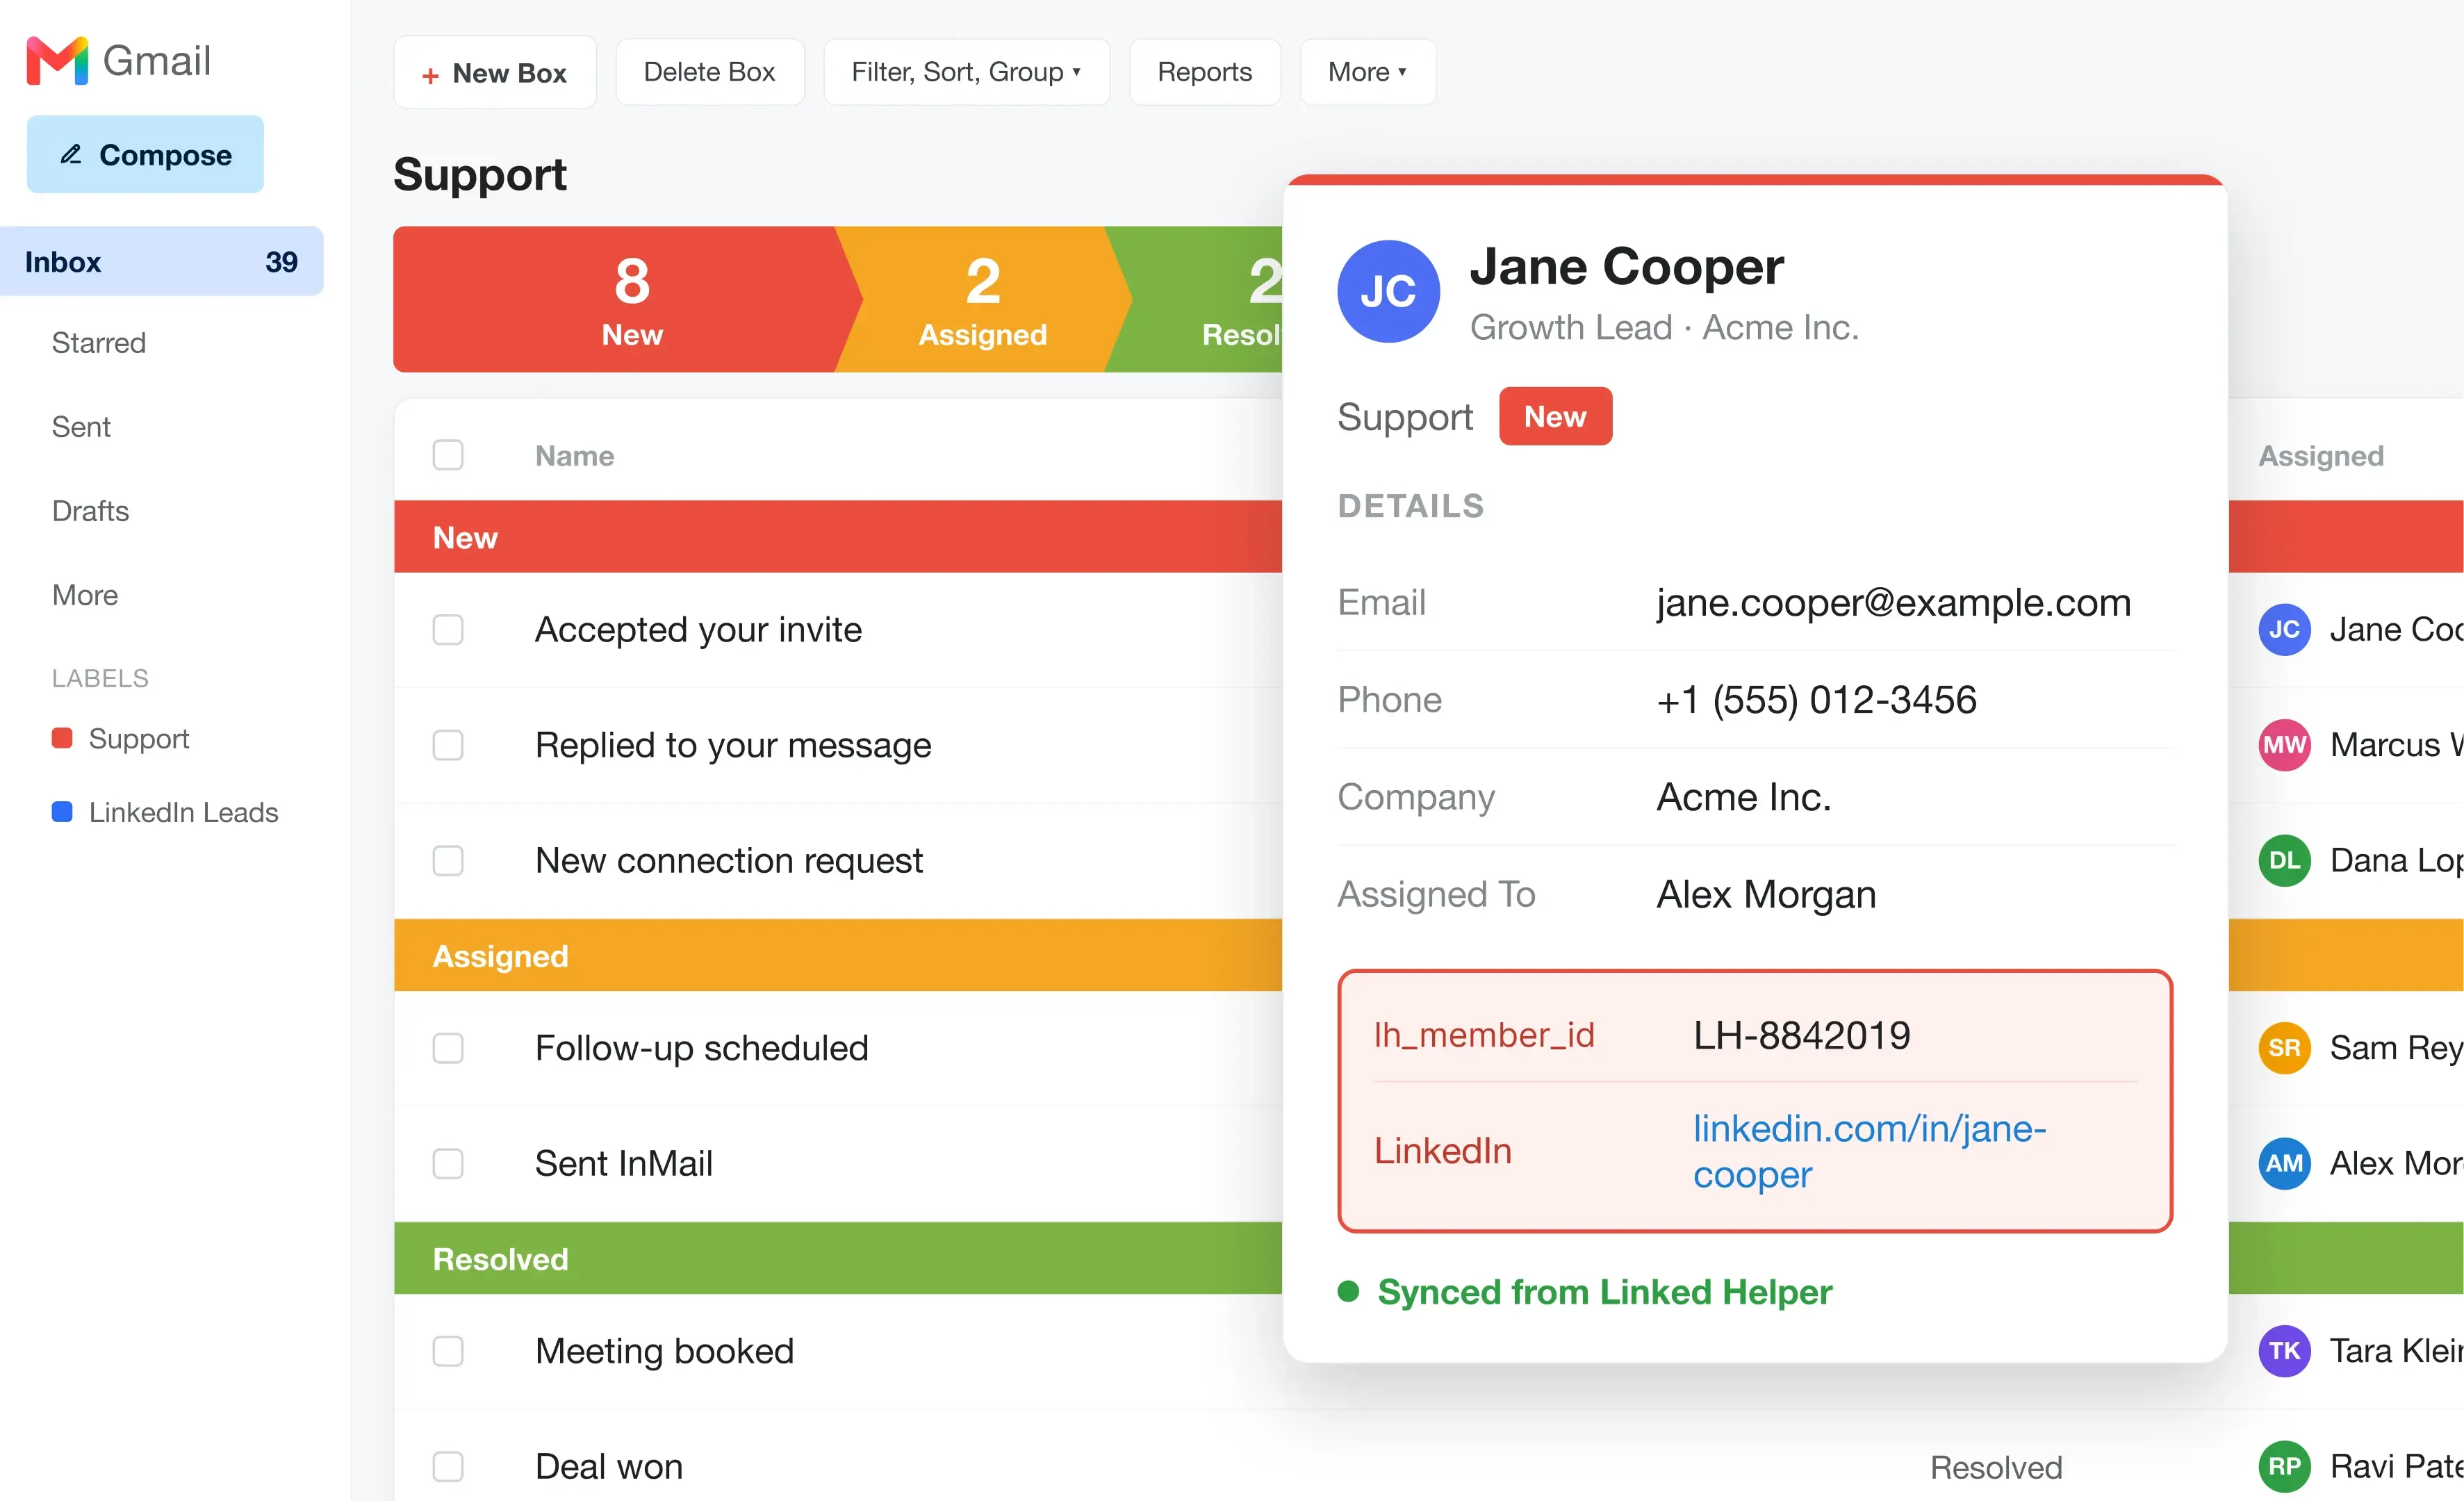
Task: Click the pencil icon in Compose
Action: (x=71, y=154)
